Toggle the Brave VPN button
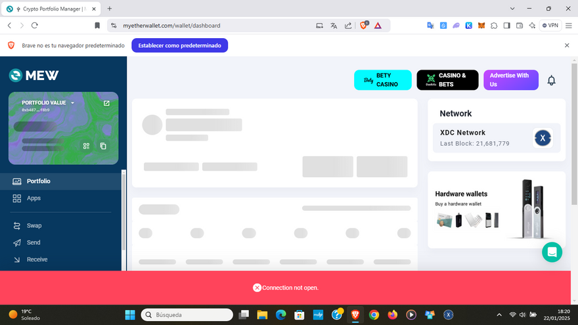The image size is (578, 325). (x=549, y=26)
